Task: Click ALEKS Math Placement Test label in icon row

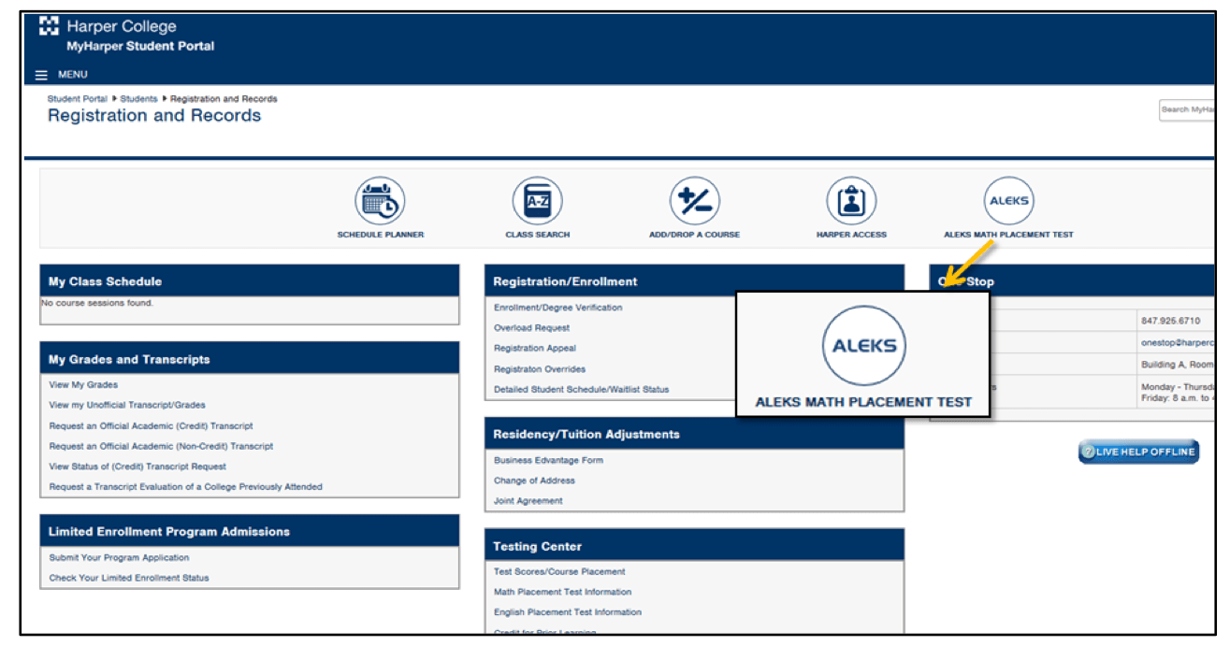Action: tap(1008, 235)
